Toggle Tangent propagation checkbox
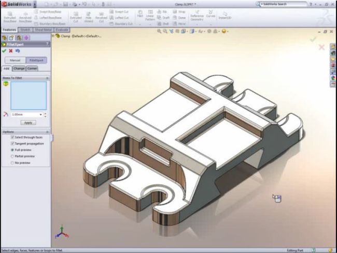The height and width of the screenshot is (253, 337). click(x=12, y=143)
